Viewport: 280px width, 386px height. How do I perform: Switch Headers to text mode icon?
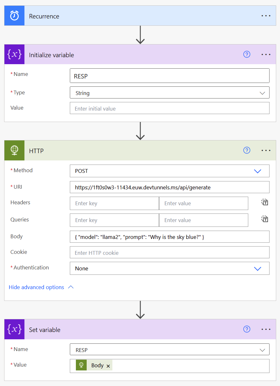[265, 202]
